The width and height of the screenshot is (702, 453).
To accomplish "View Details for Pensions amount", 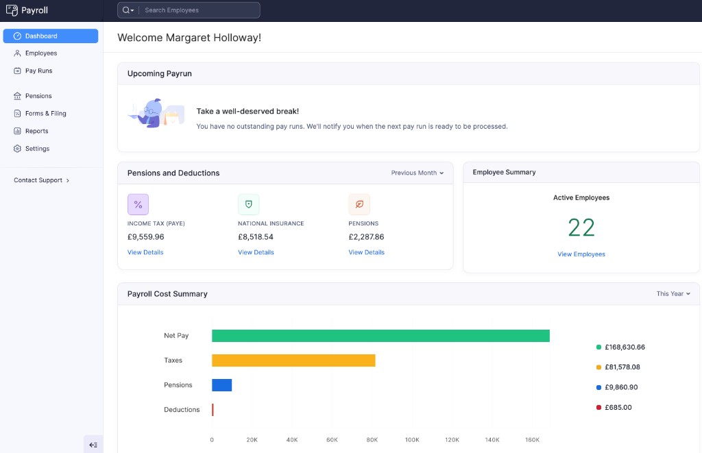I will point(366,252).
